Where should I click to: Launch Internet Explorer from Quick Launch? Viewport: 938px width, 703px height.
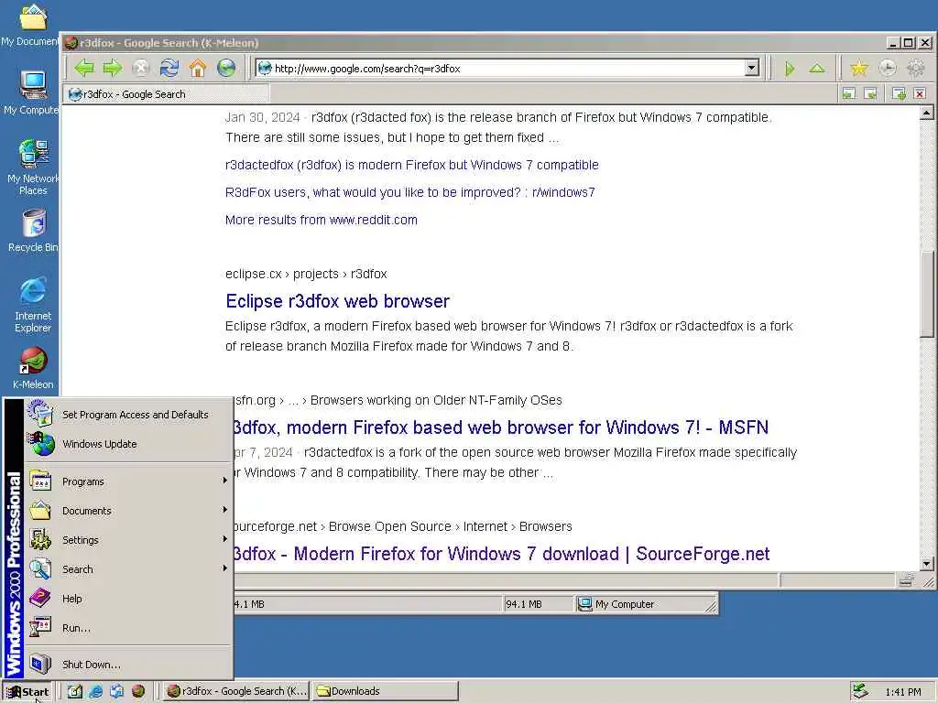(x=95, y=691)
